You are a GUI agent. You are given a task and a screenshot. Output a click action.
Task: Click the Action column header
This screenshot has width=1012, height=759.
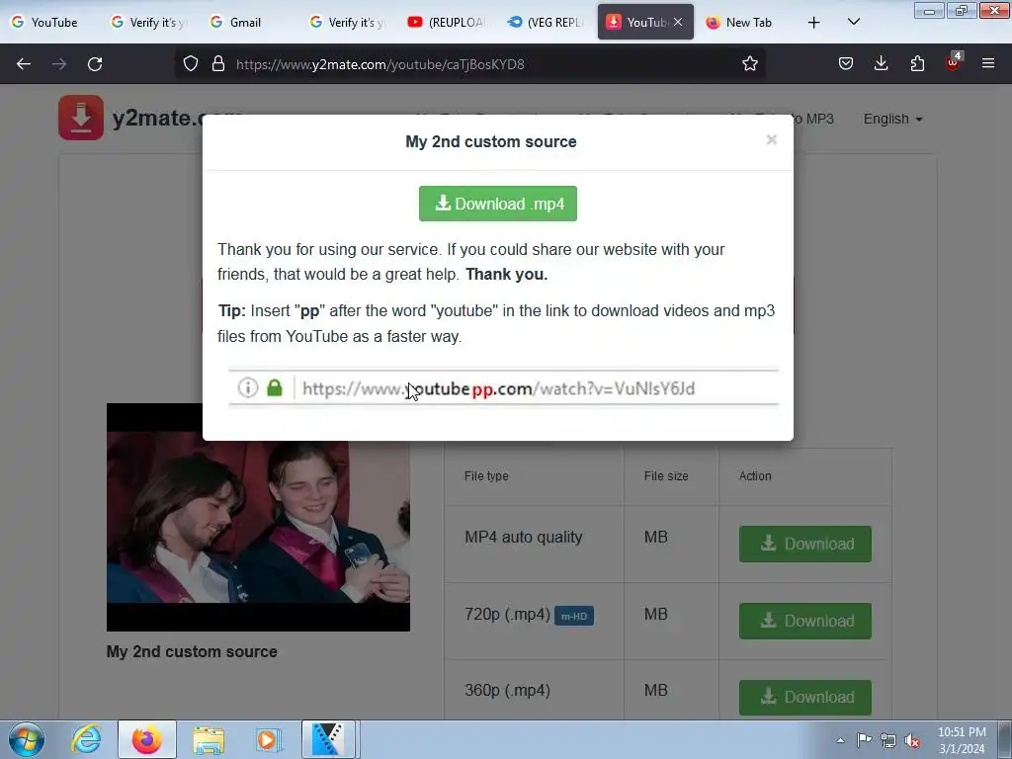[755, 476]
